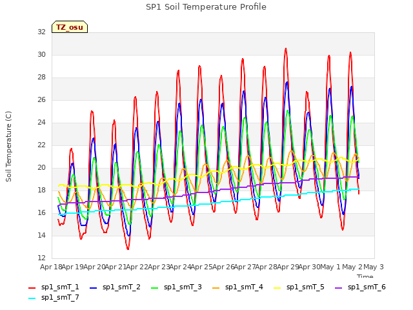Viewport: 413px width, 310px height.
Task: Select the sp1_smT_2 legend entry
Action: point(115,287)
